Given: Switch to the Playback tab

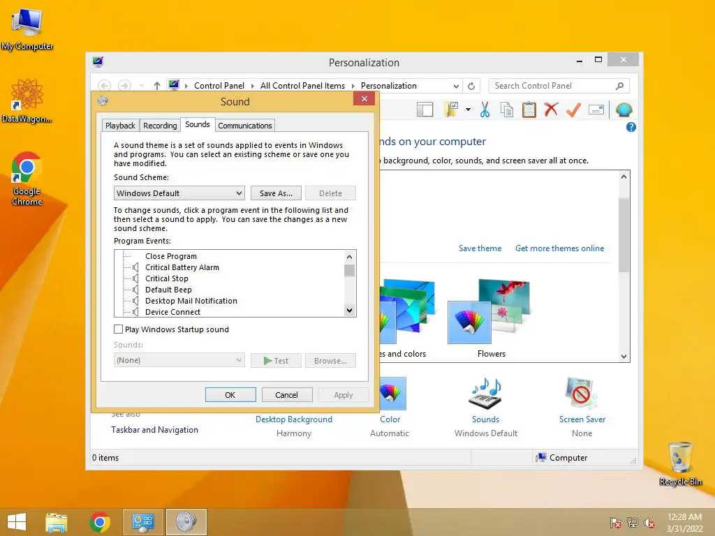Looking at the screenshot, I should coord(120,126).
